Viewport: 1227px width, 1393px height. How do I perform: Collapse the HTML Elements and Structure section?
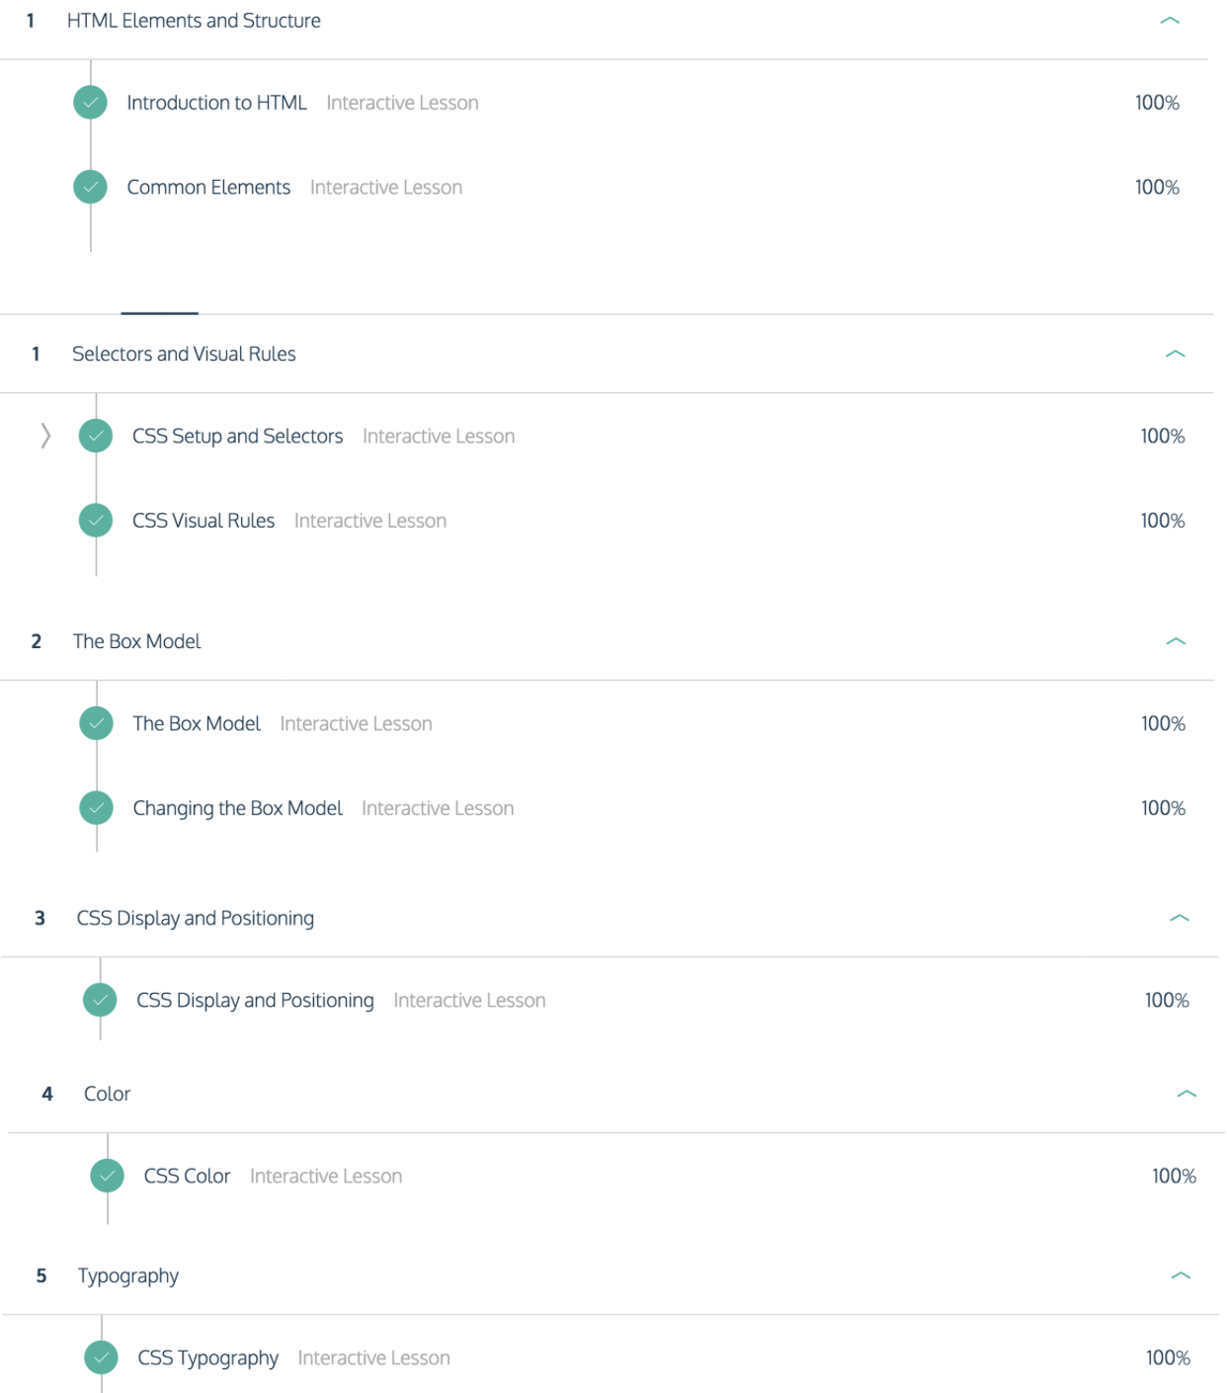point(1170,21)
